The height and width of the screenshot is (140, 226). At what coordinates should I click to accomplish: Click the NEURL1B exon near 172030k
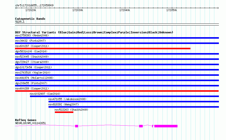click(76, 126)
